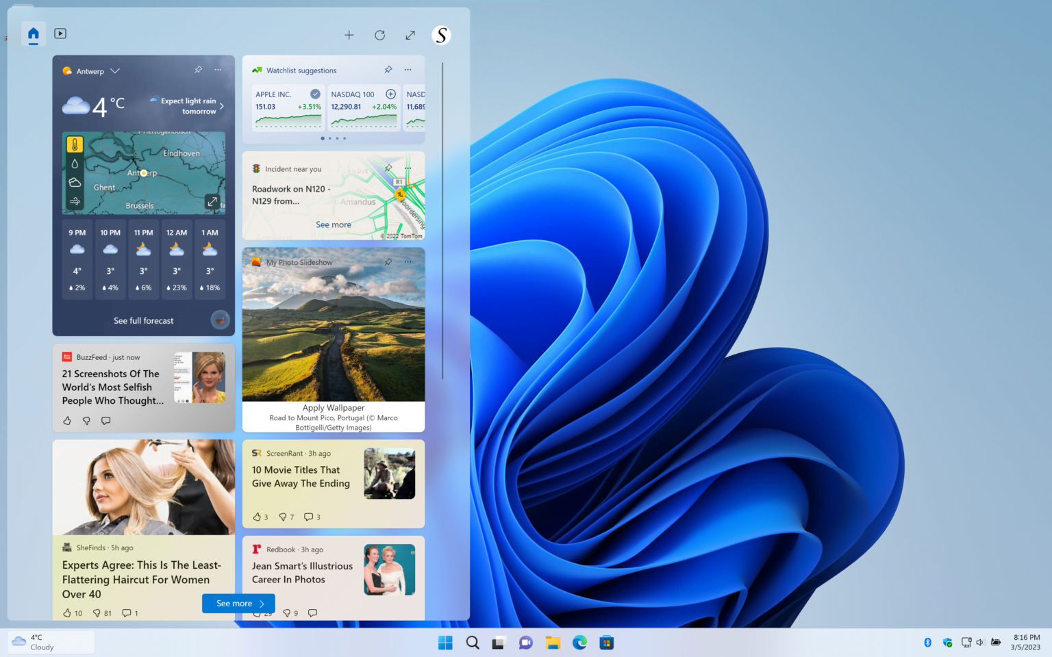1052x657 pixels.
Task: Select the second watchlist carousel dot
Action: [330, 138]
